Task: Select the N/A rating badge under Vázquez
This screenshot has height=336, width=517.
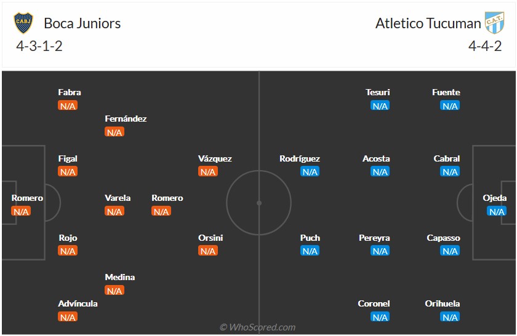Action: pyautogui.click(x=208, y=172)
